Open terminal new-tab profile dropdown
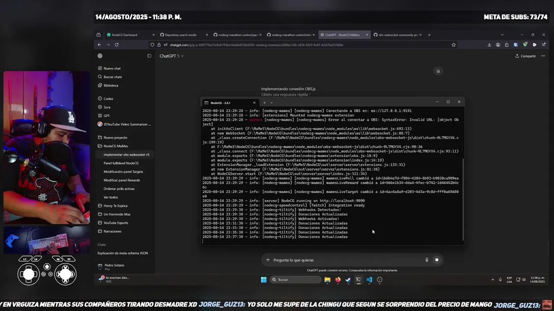Screen dimensions: 554x311 point(271,103)
